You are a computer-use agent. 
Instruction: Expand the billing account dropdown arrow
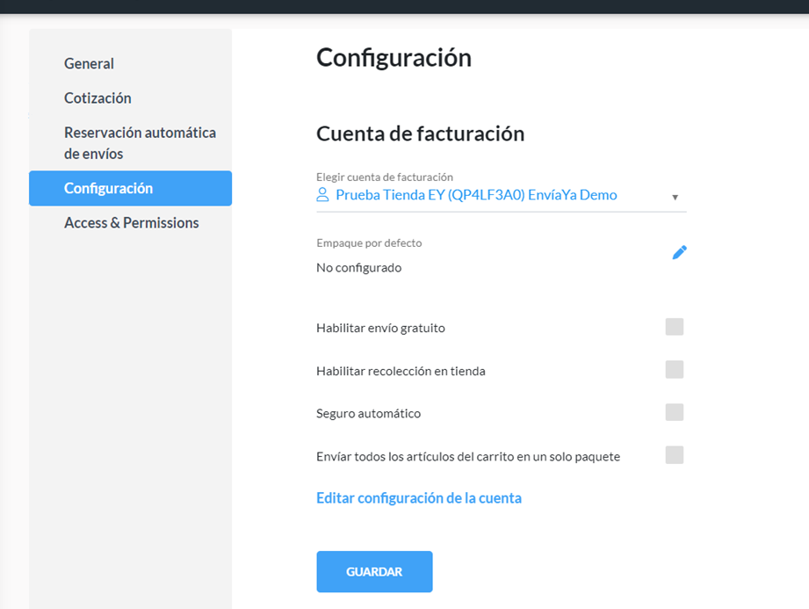pos(675,197)
